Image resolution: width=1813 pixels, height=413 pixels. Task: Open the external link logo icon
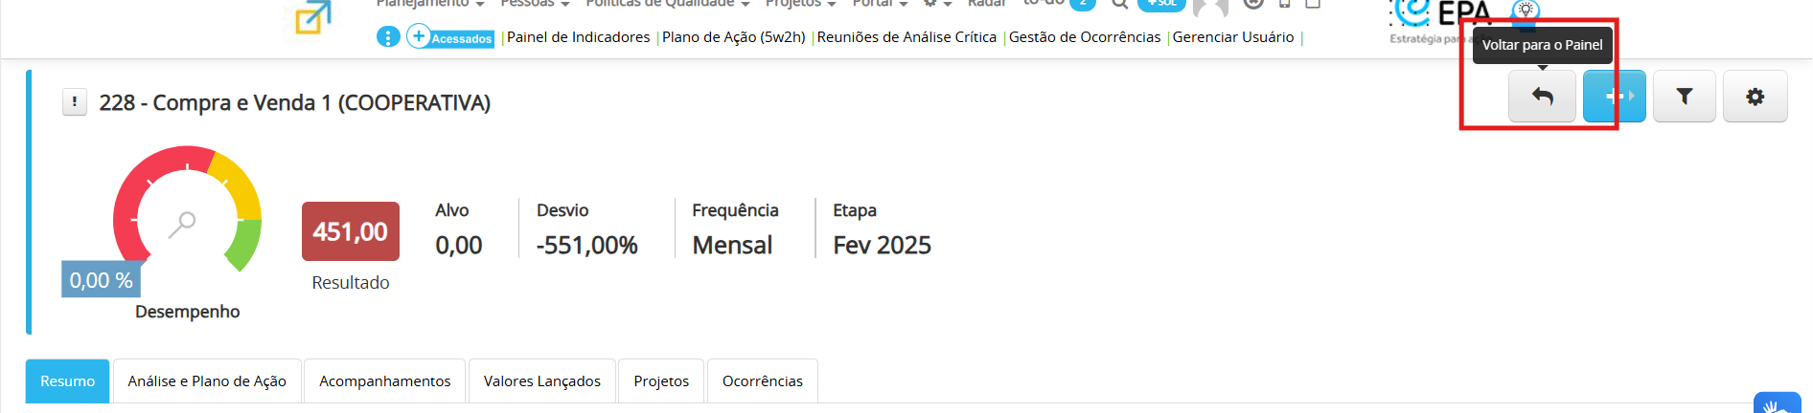click(x=312, y=18)
